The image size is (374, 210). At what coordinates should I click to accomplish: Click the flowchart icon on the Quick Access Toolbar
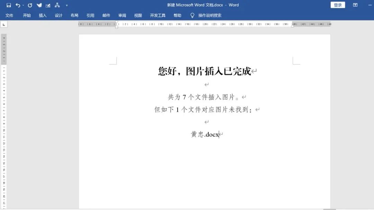tap(57, 5)
